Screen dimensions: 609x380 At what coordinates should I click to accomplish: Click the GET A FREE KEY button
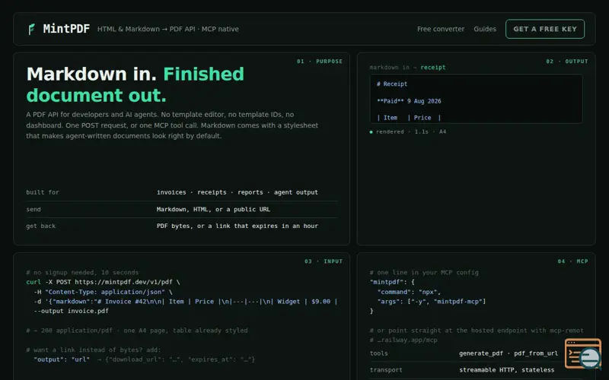point(545,29)
